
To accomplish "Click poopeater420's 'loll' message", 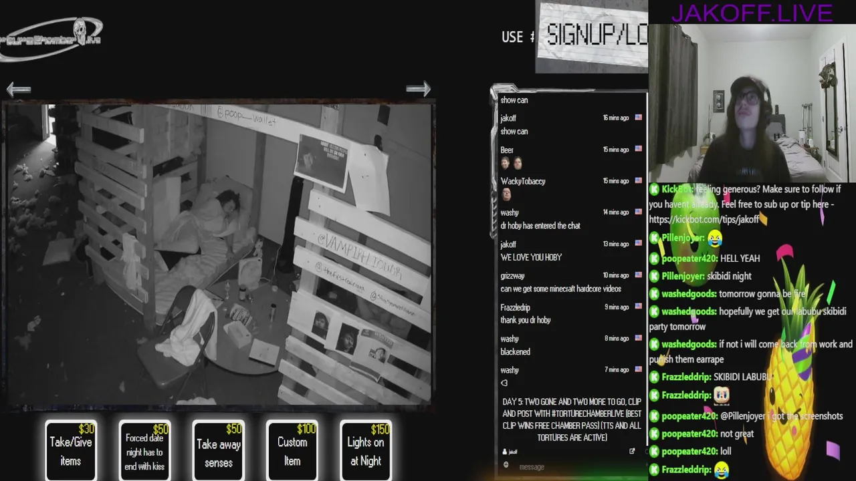I will (726, 452).
